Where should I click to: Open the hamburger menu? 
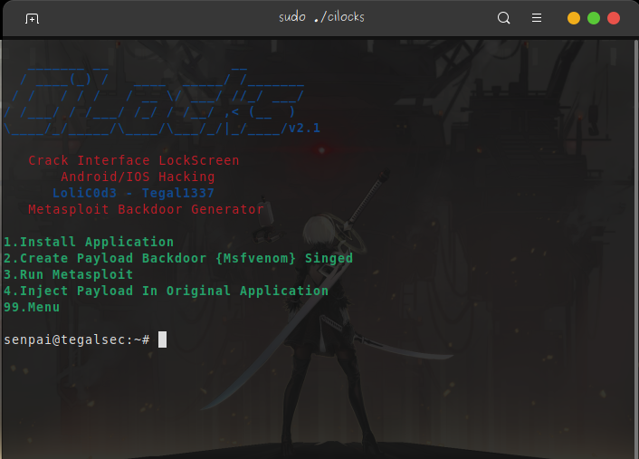537,18
